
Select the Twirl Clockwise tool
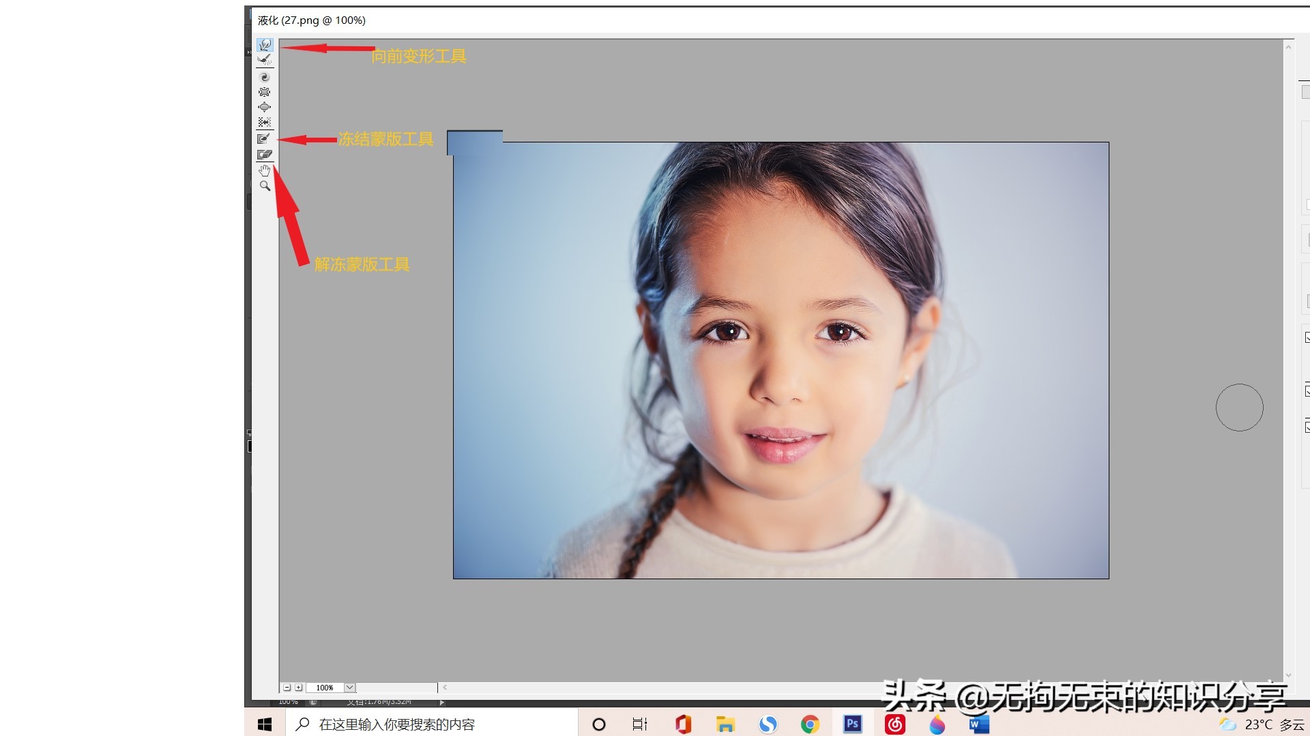265,77
